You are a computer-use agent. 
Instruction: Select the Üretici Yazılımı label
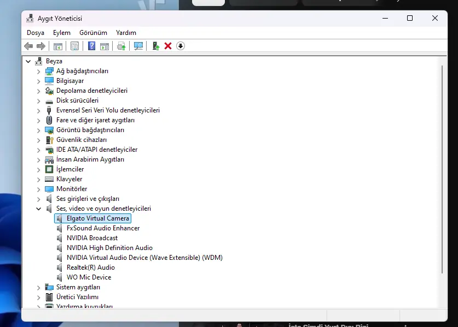point(77,297)
